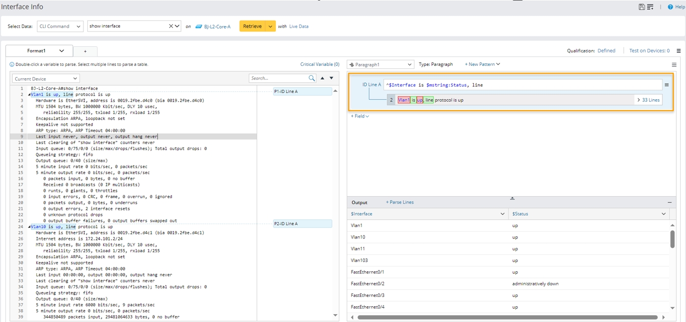This screenshot has height=322, width=686.
Task: Open the Paragraph1 selector dropdown
Action: (x=381, y=64)
